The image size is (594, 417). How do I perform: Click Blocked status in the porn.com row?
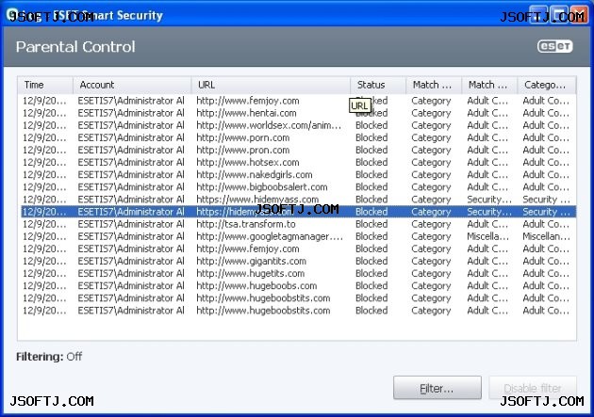click(x=371, y=137)
